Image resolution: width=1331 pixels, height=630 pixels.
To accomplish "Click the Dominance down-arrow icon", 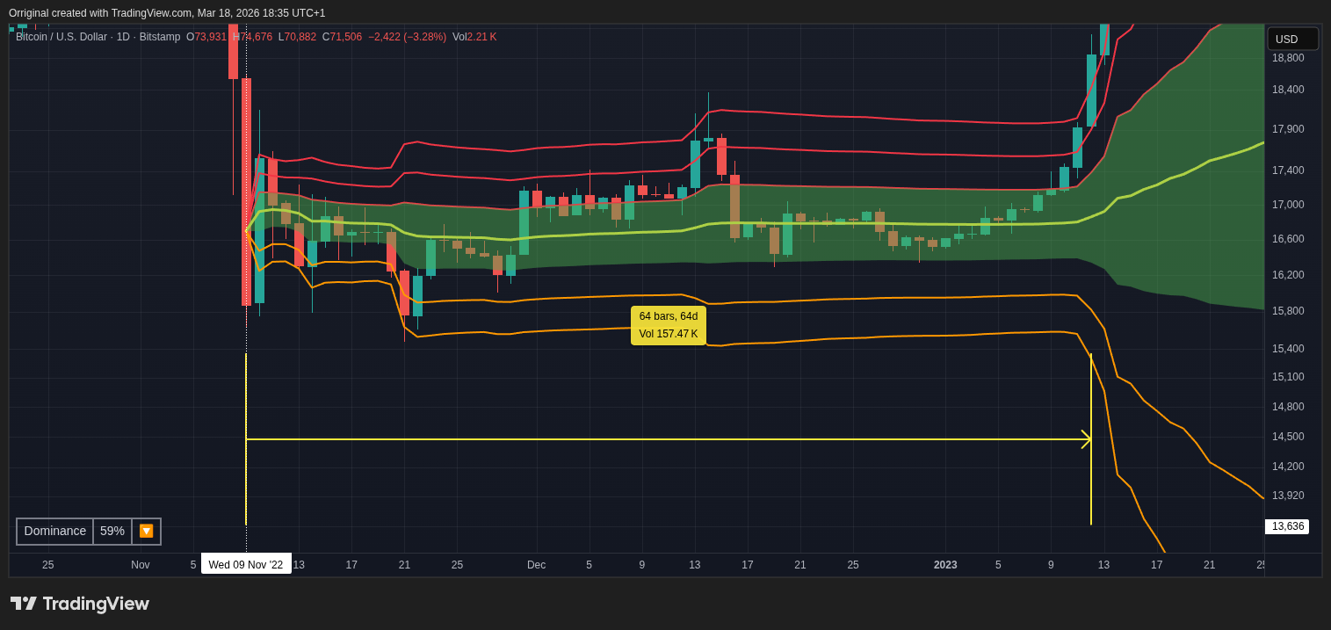I will click(x=146, y=531).
